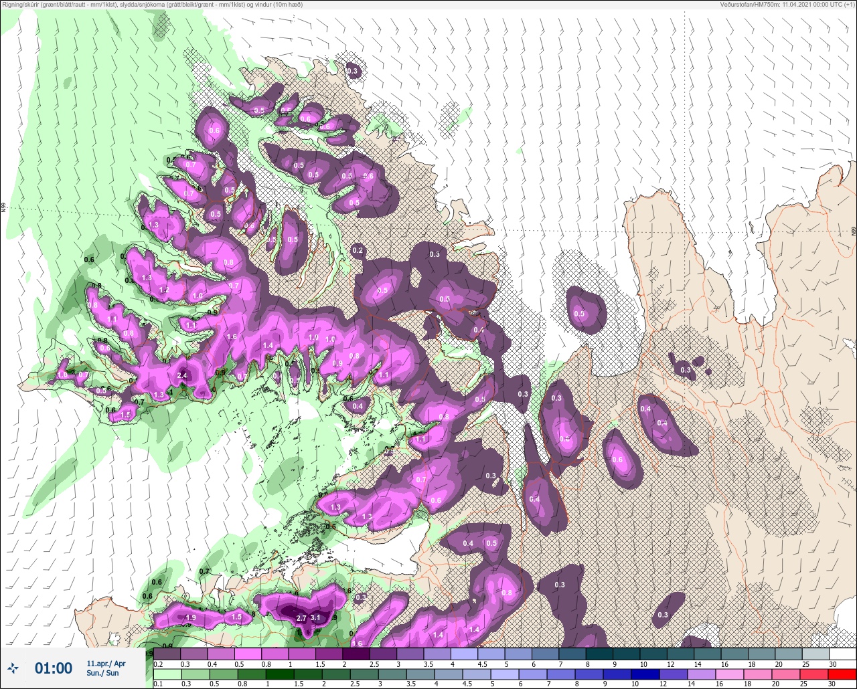The height and width of the screenshot is (689, 857).
Task: Click the 2.4 precipitation value on the map
Action: pos(182,376)
